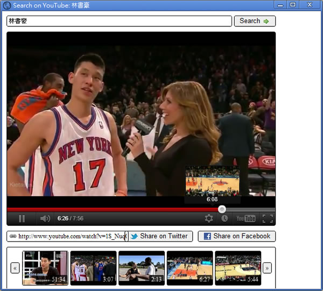Click the search text field

coord(118,21)
